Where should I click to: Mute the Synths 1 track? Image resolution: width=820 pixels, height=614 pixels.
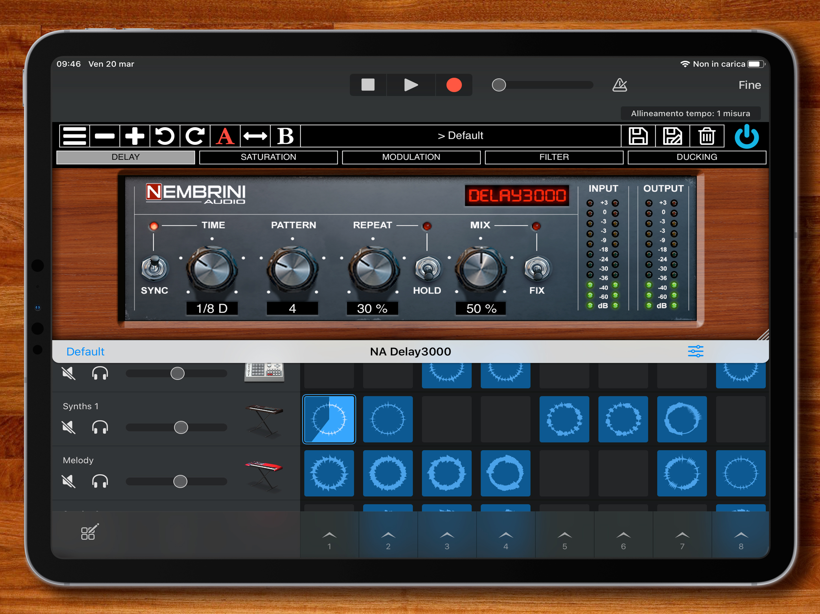click(x=68, y=427)
